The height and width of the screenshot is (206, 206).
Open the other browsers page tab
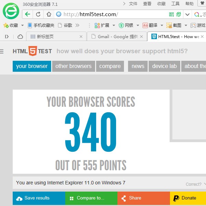[x=73, y=66]
